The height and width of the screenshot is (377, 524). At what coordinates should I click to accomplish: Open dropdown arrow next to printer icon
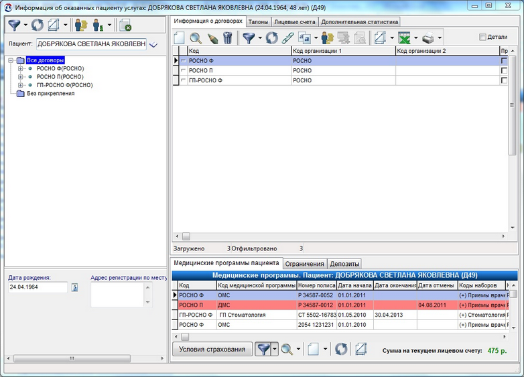point(440,37)
